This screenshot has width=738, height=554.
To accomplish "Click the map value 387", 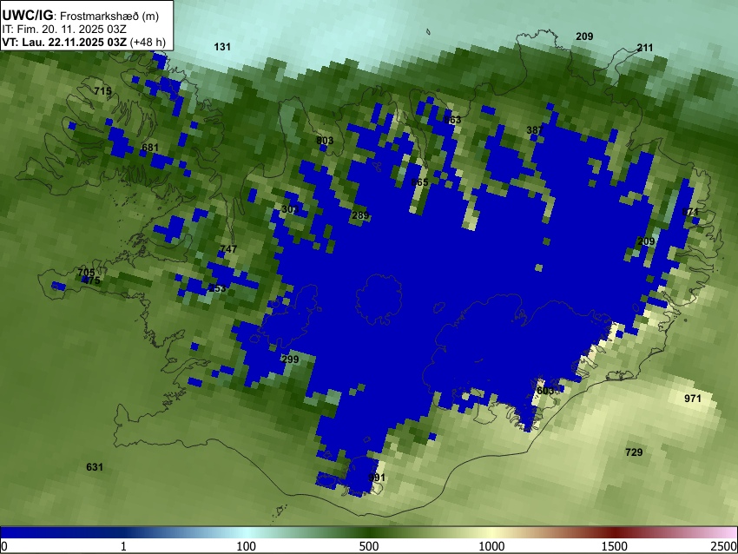I will pos(535,130).
